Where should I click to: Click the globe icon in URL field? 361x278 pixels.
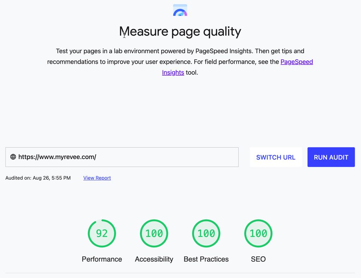tap(13, 157)
